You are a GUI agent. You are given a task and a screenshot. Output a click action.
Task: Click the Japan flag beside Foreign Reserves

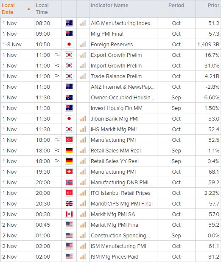69,44
